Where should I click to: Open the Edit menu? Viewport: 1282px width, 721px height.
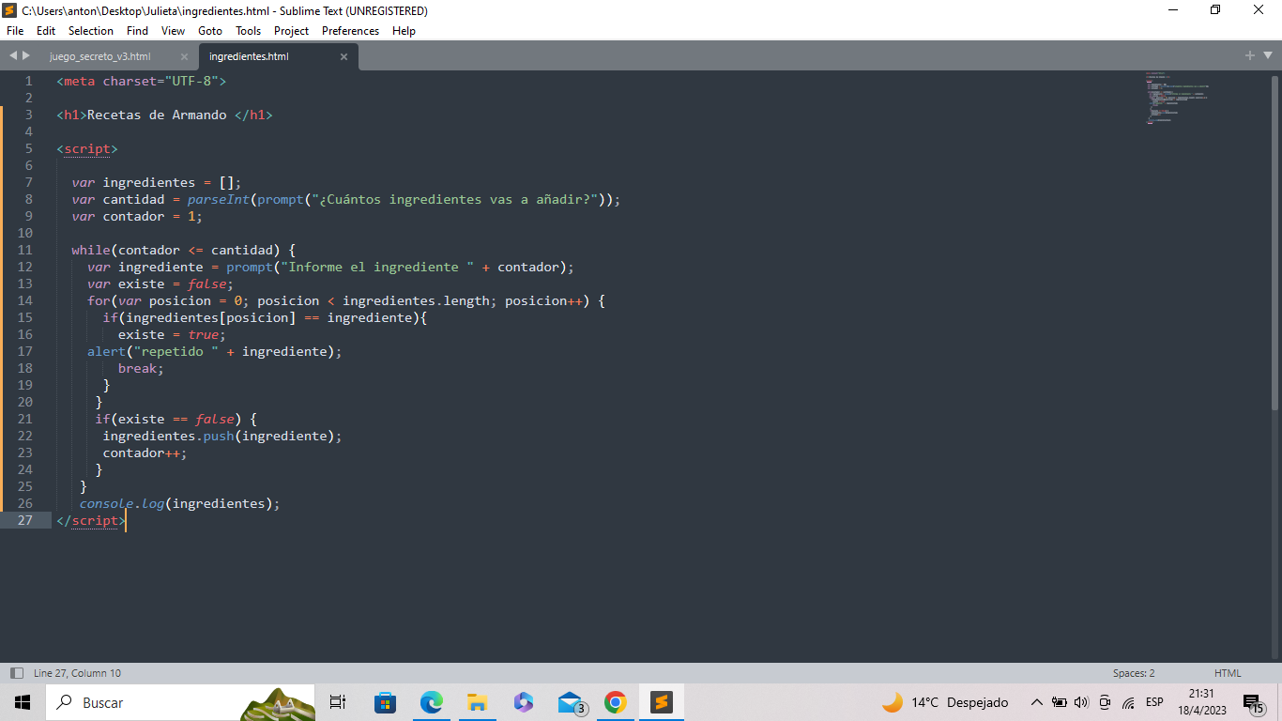tap(46, 31)
